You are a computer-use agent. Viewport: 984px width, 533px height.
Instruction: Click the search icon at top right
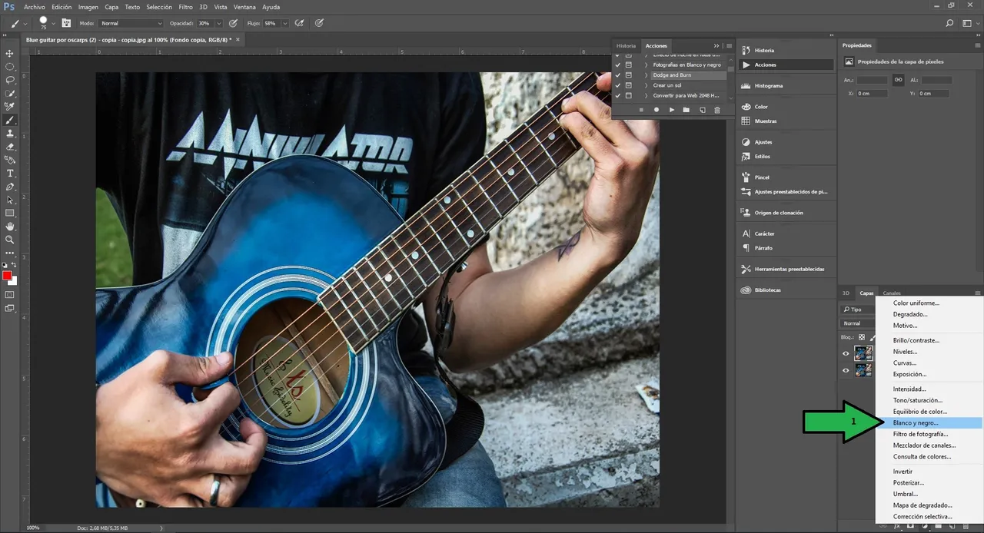tap(950, 23)
